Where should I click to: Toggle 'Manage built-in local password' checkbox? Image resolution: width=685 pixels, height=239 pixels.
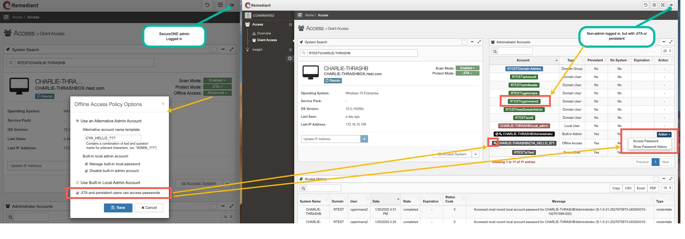coord(86,164)
